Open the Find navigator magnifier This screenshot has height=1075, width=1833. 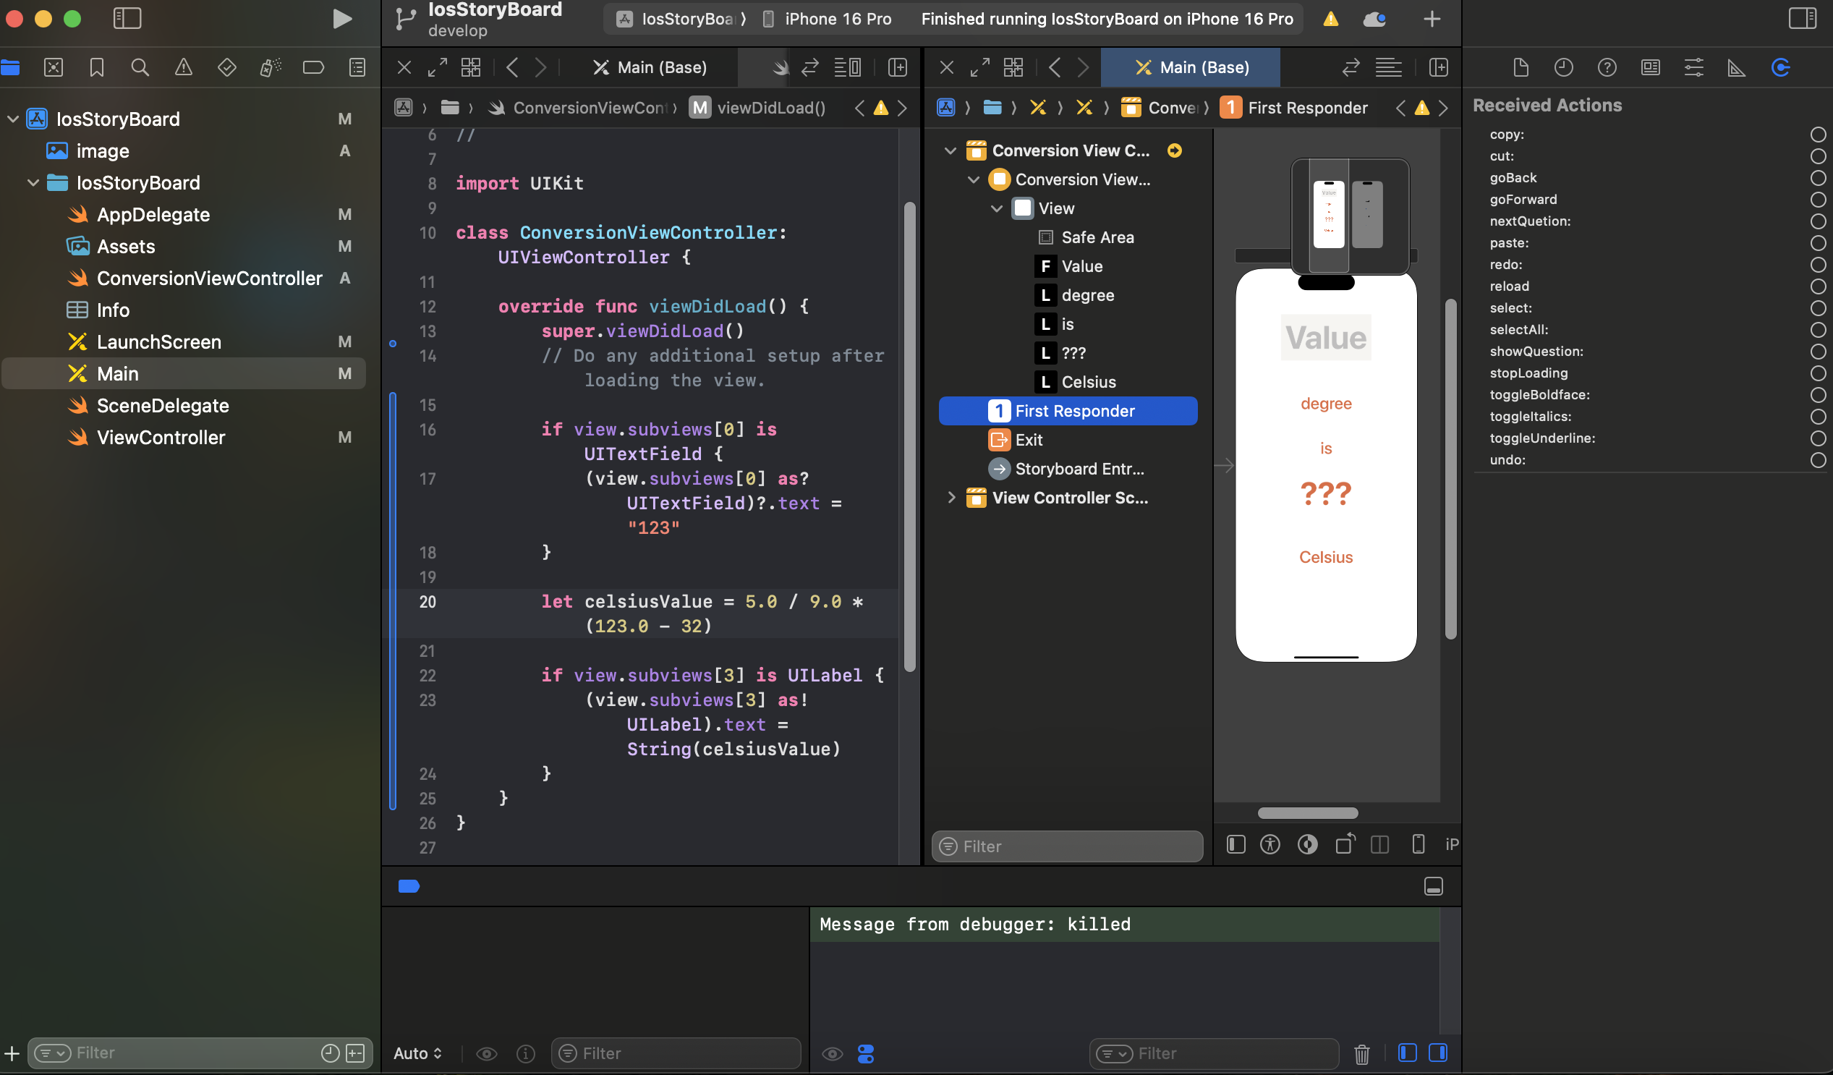click(x=140, y=68)
